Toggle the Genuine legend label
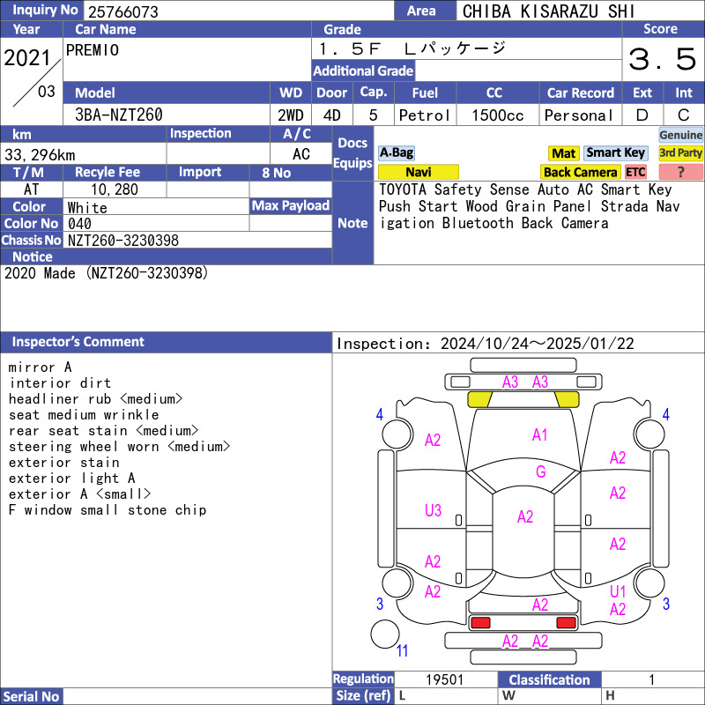The width and height of the screenshot is (705, 705). click(681, 135)
